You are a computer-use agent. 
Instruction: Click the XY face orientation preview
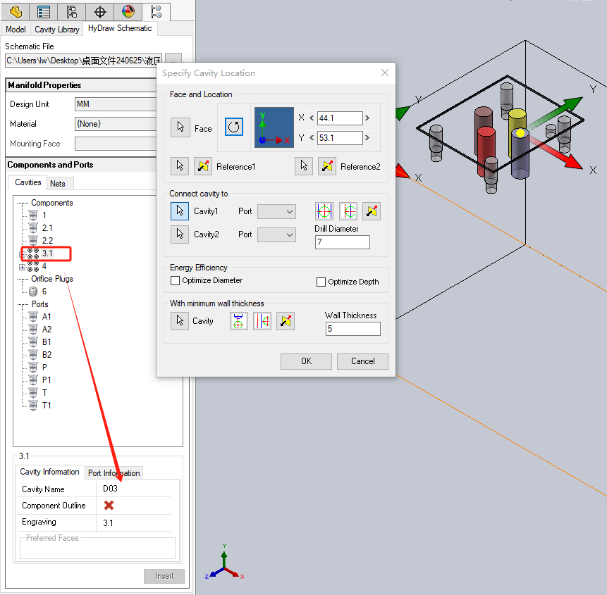(274, 127)
